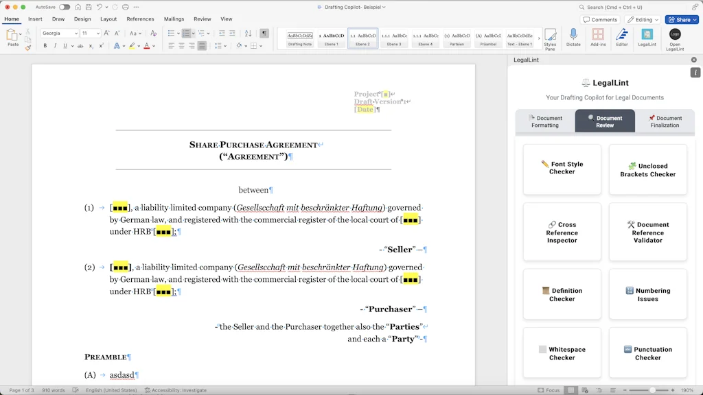
Task: Toggle paragraph marks visibility
Action: click(264, 33)
